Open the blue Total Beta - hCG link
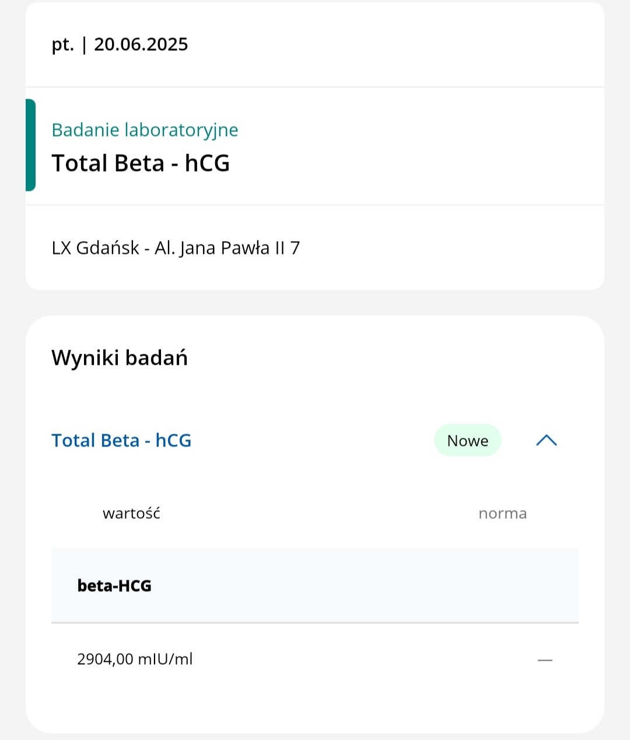Viewport: 630px width, 740px height. (121, 440)
